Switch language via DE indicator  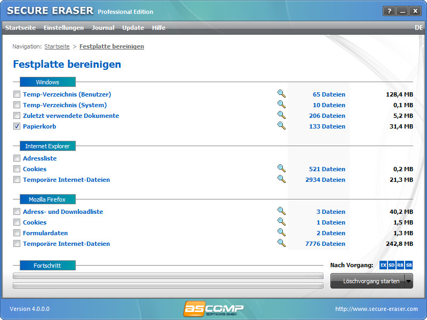click(418, 28)
